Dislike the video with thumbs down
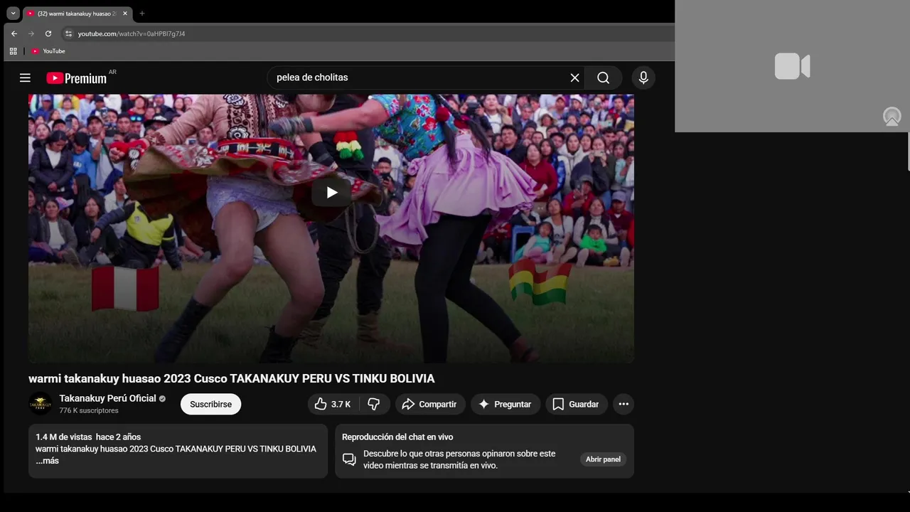Image resolution: width=910 pixels, height=512 pixels. (x=375, y=404)
